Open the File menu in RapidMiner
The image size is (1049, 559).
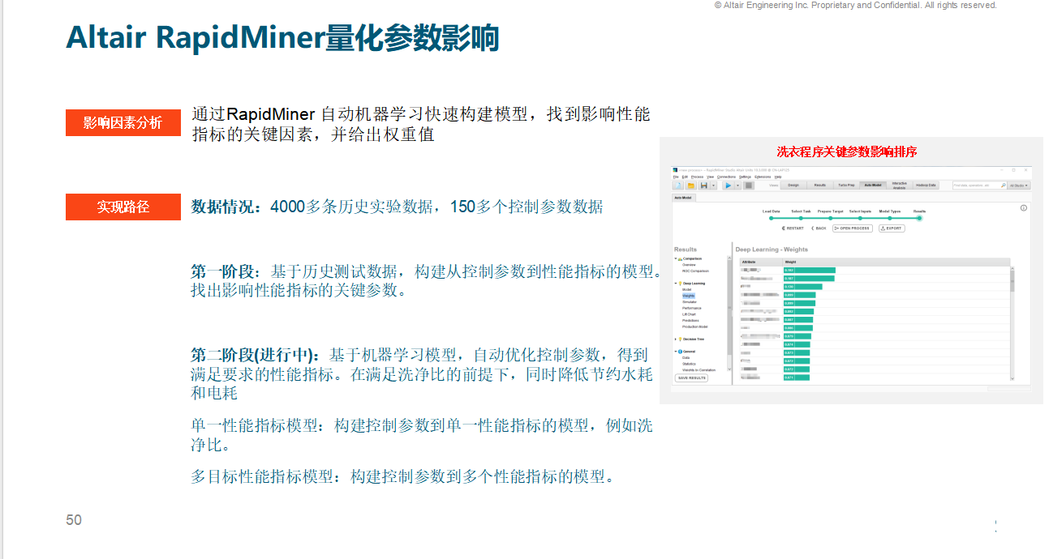tap(676, 177)
